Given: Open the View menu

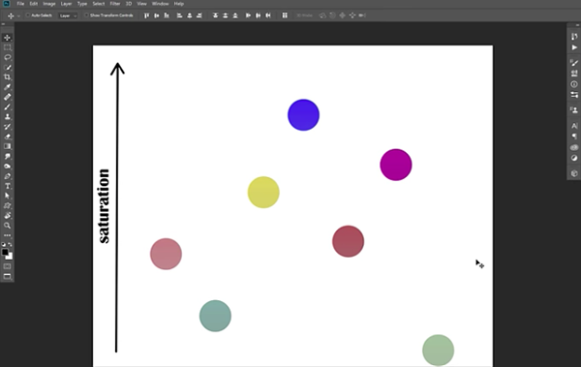Looking at the screenshot, I should (x=141, y=4).
